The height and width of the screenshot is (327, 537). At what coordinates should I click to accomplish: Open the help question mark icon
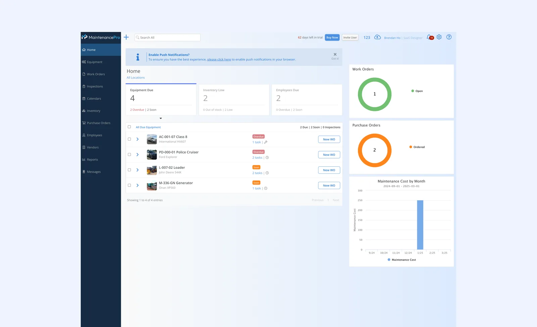point(449,37)
